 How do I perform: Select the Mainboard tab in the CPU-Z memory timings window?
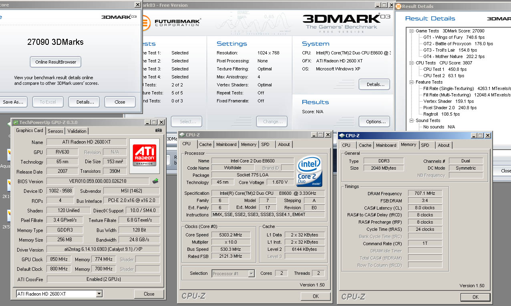pyautogui.click(x=386, y=145)
